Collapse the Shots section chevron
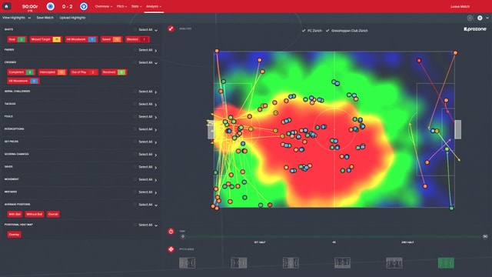 156,30
